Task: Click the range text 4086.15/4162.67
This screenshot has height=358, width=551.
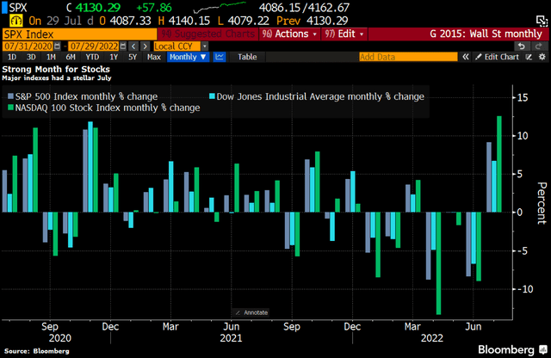Action: (x=304, y=8)
